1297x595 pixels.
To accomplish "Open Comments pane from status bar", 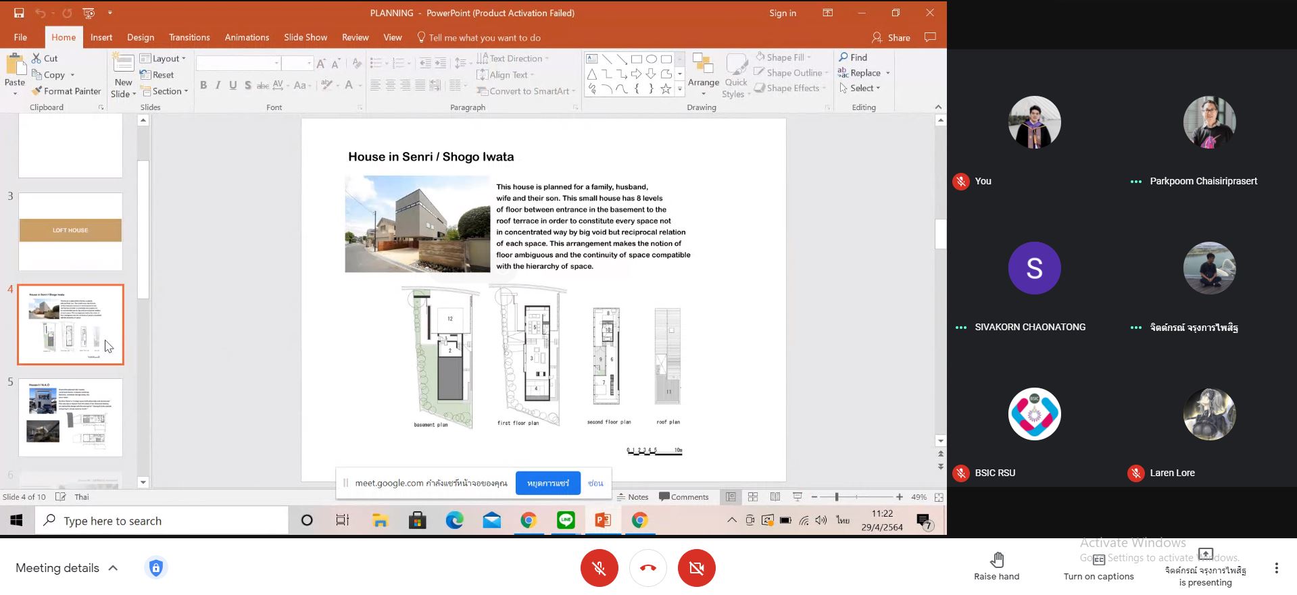I will pos(684,497).
